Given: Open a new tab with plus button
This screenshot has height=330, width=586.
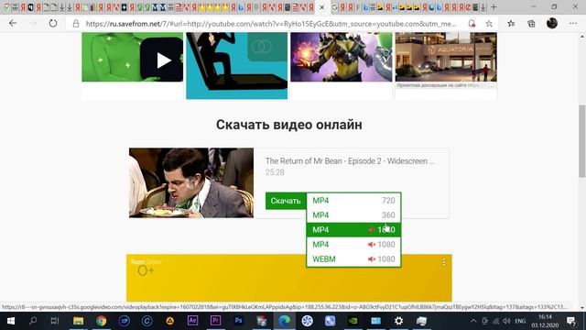Looking at the screenshot, I should click(494, 7).
